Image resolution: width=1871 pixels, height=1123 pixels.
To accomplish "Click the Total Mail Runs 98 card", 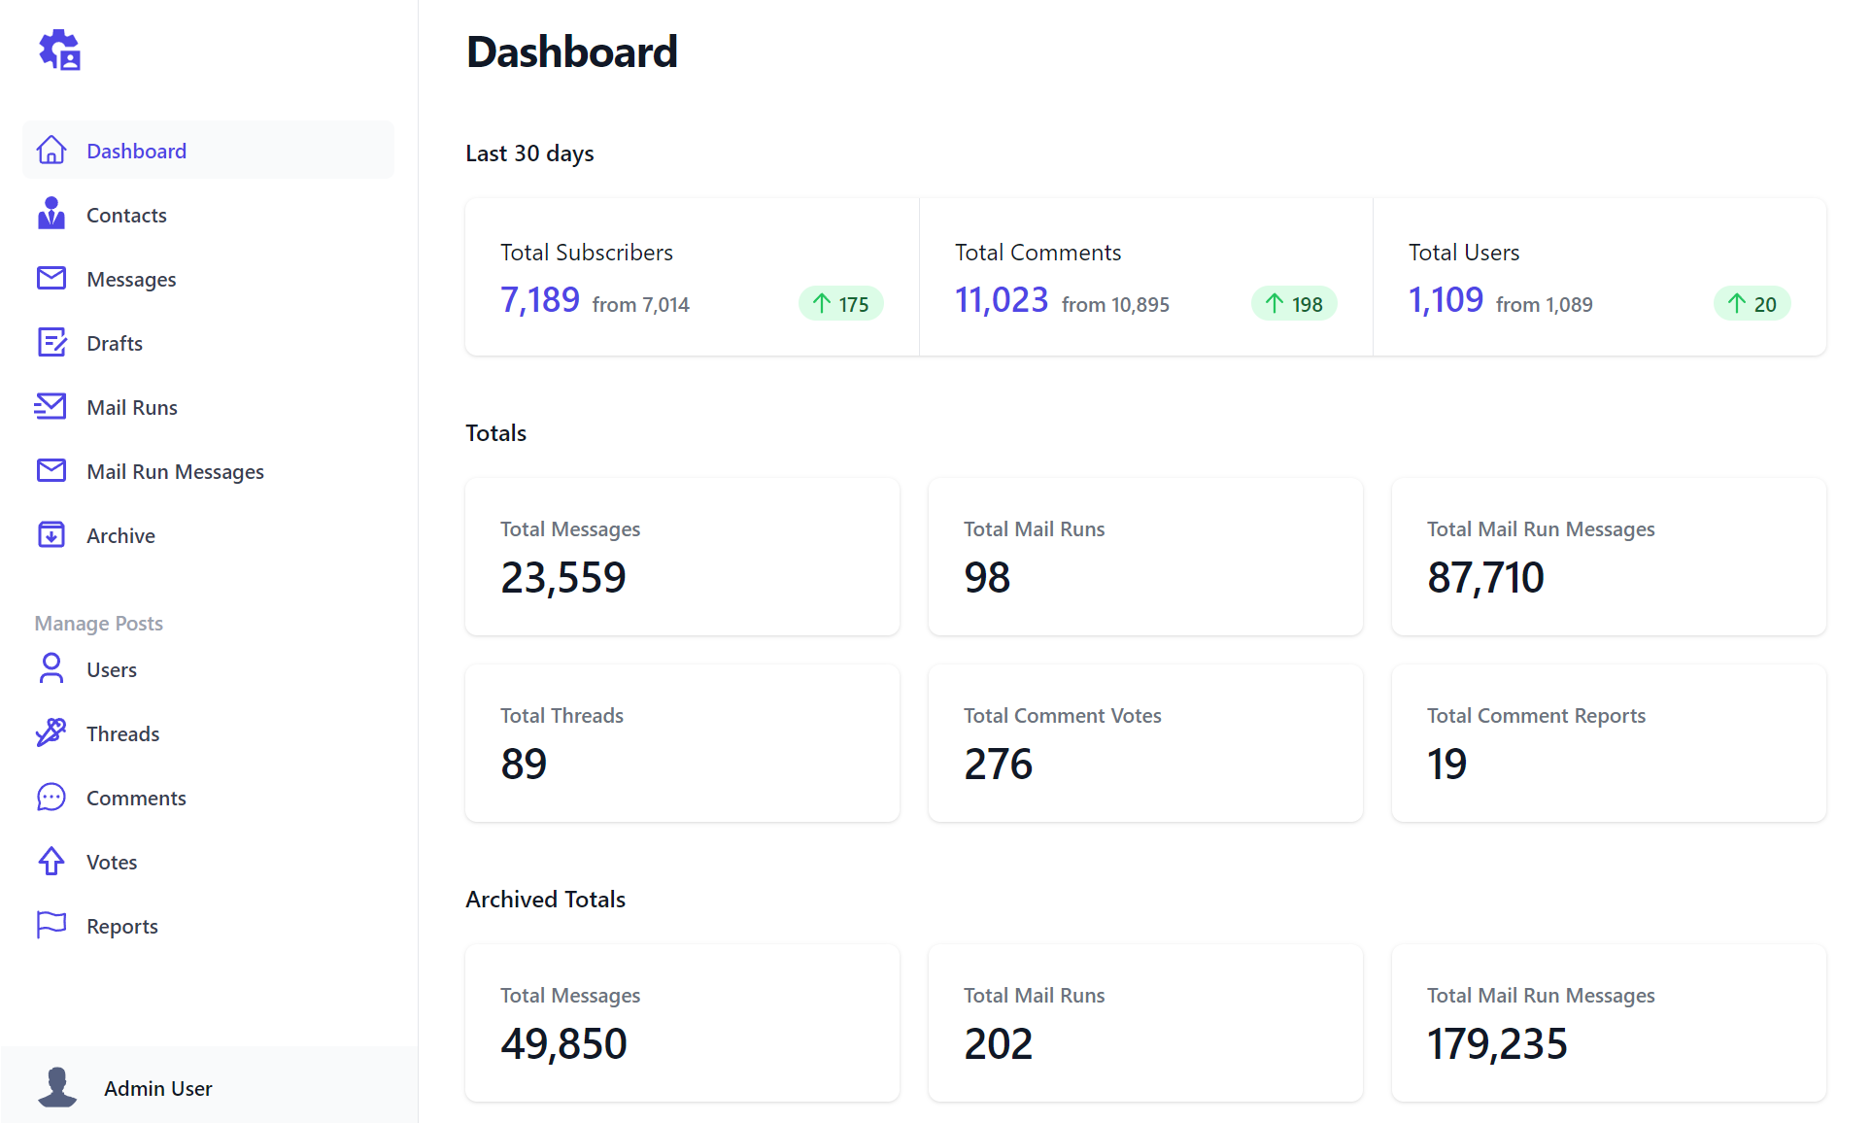I will 1145,557.
